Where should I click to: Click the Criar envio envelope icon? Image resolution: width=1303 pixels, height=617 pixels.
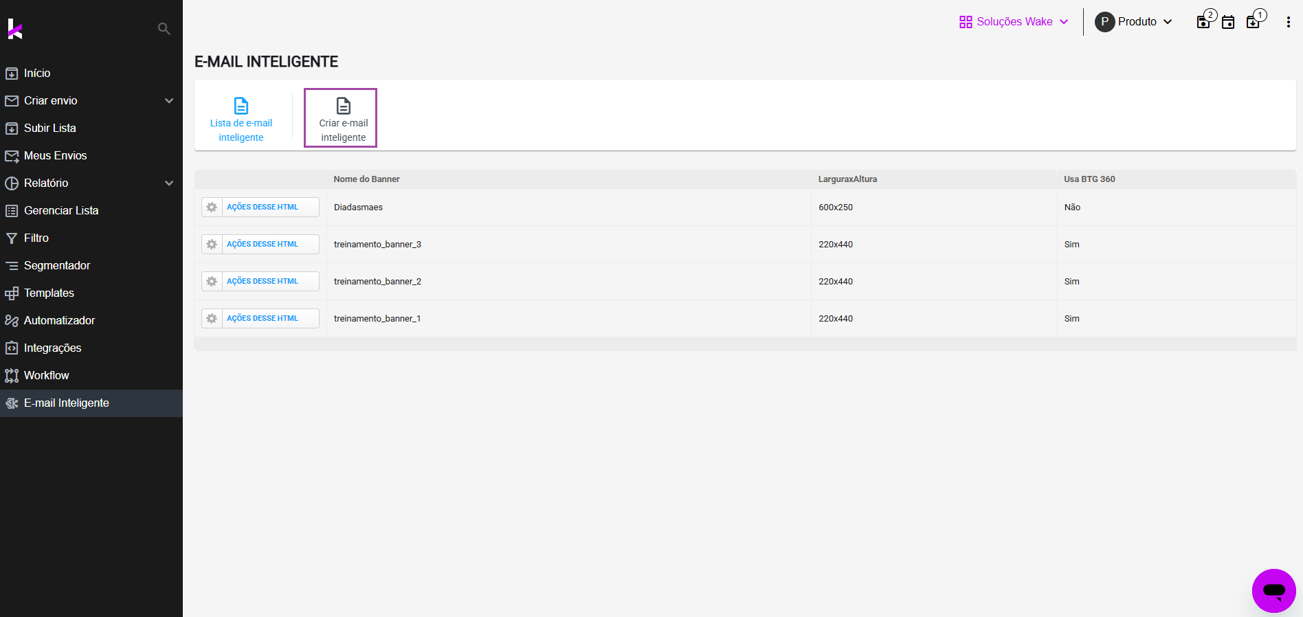click(12, 101)
